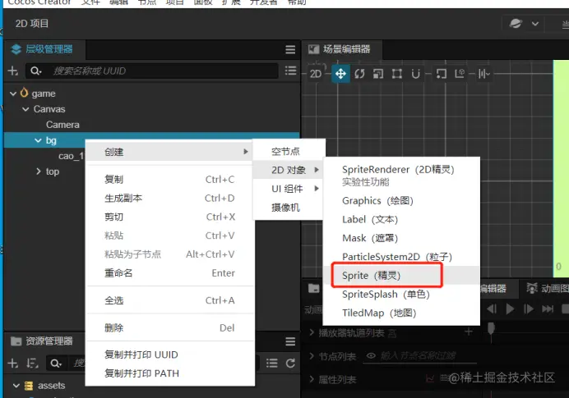Create a Mask (遮罩) object
Screen dimensions: 569x398
401,238
